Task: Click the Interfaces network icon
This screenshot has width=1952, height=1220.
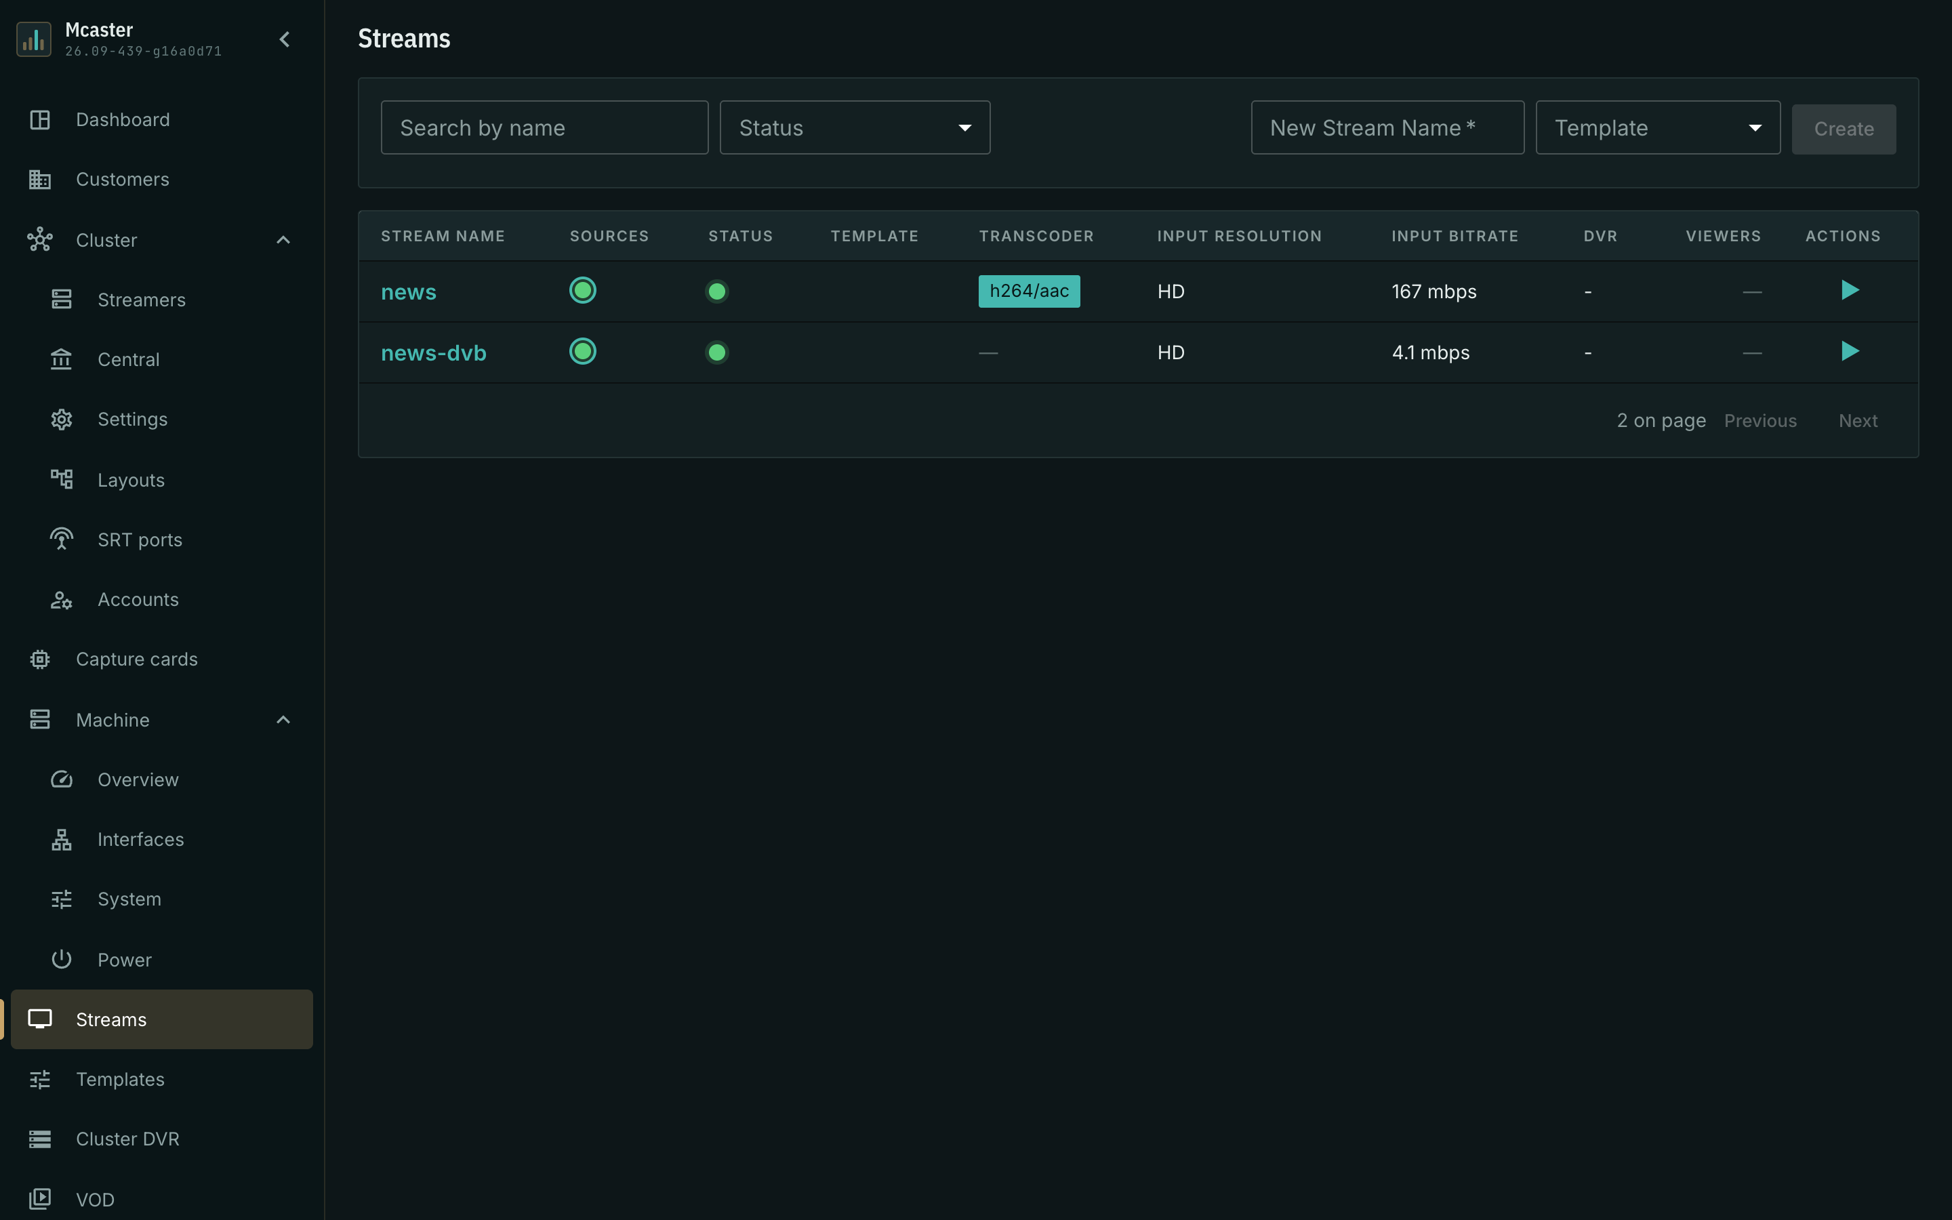Action: (61, 839)
